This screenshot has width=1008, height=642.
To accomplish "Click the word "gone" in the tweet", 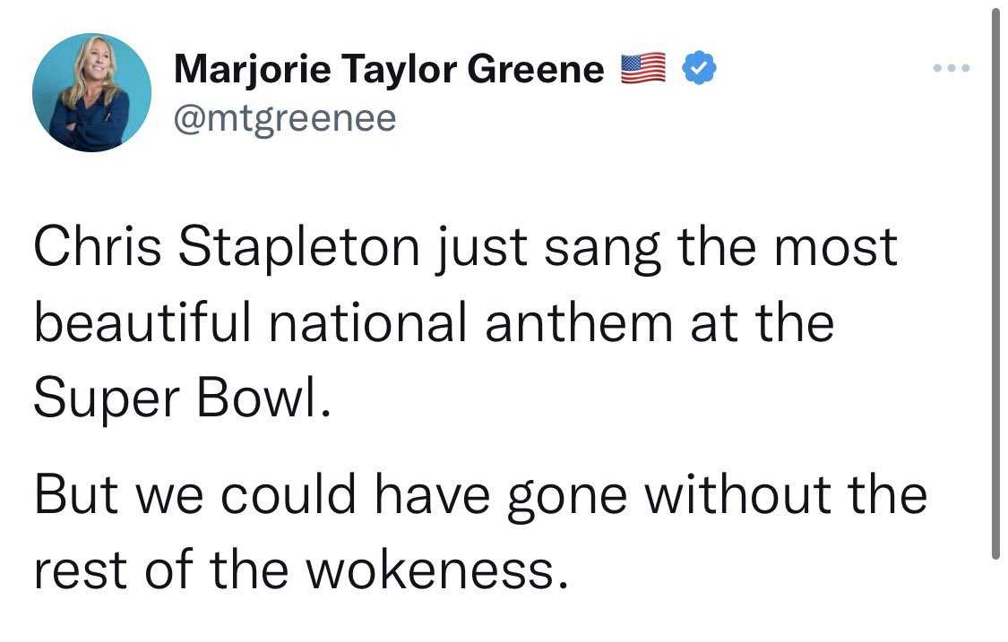I will 567,497.
